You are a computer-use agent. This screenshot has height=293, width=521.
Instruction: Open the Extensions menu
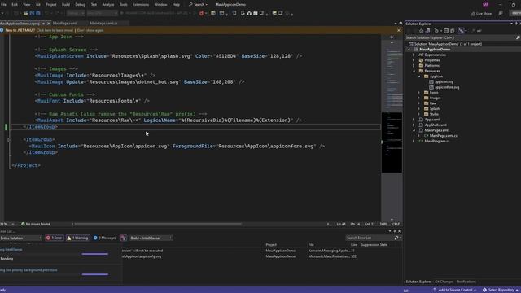click(x=141, y=5)
